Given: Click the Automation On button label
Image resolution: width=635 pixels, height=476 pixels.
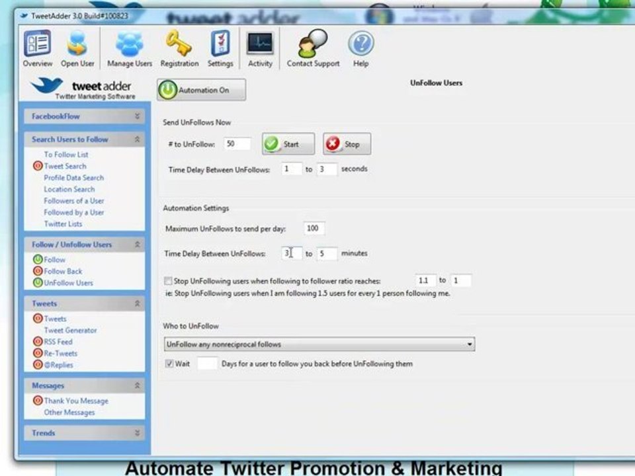Looking at the screenshot, I should pyautogui.click(x=204, y=91).
